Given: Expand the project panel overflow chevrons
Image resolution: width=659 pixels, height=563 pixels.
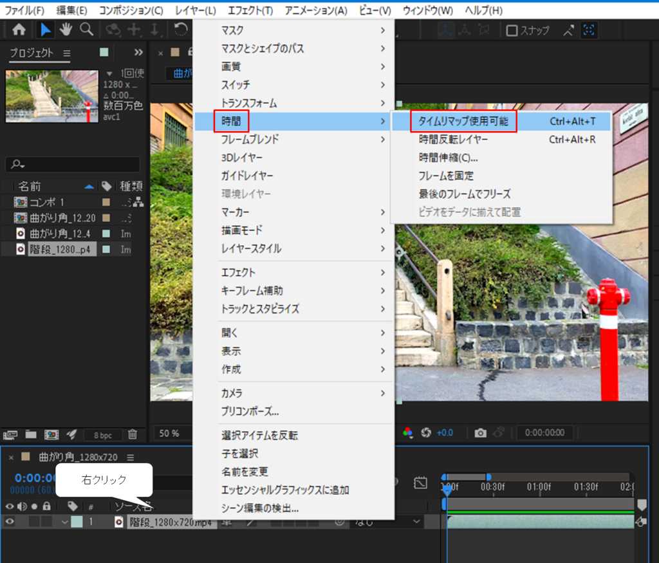Looking at the screenshot, I should [138, 53].
